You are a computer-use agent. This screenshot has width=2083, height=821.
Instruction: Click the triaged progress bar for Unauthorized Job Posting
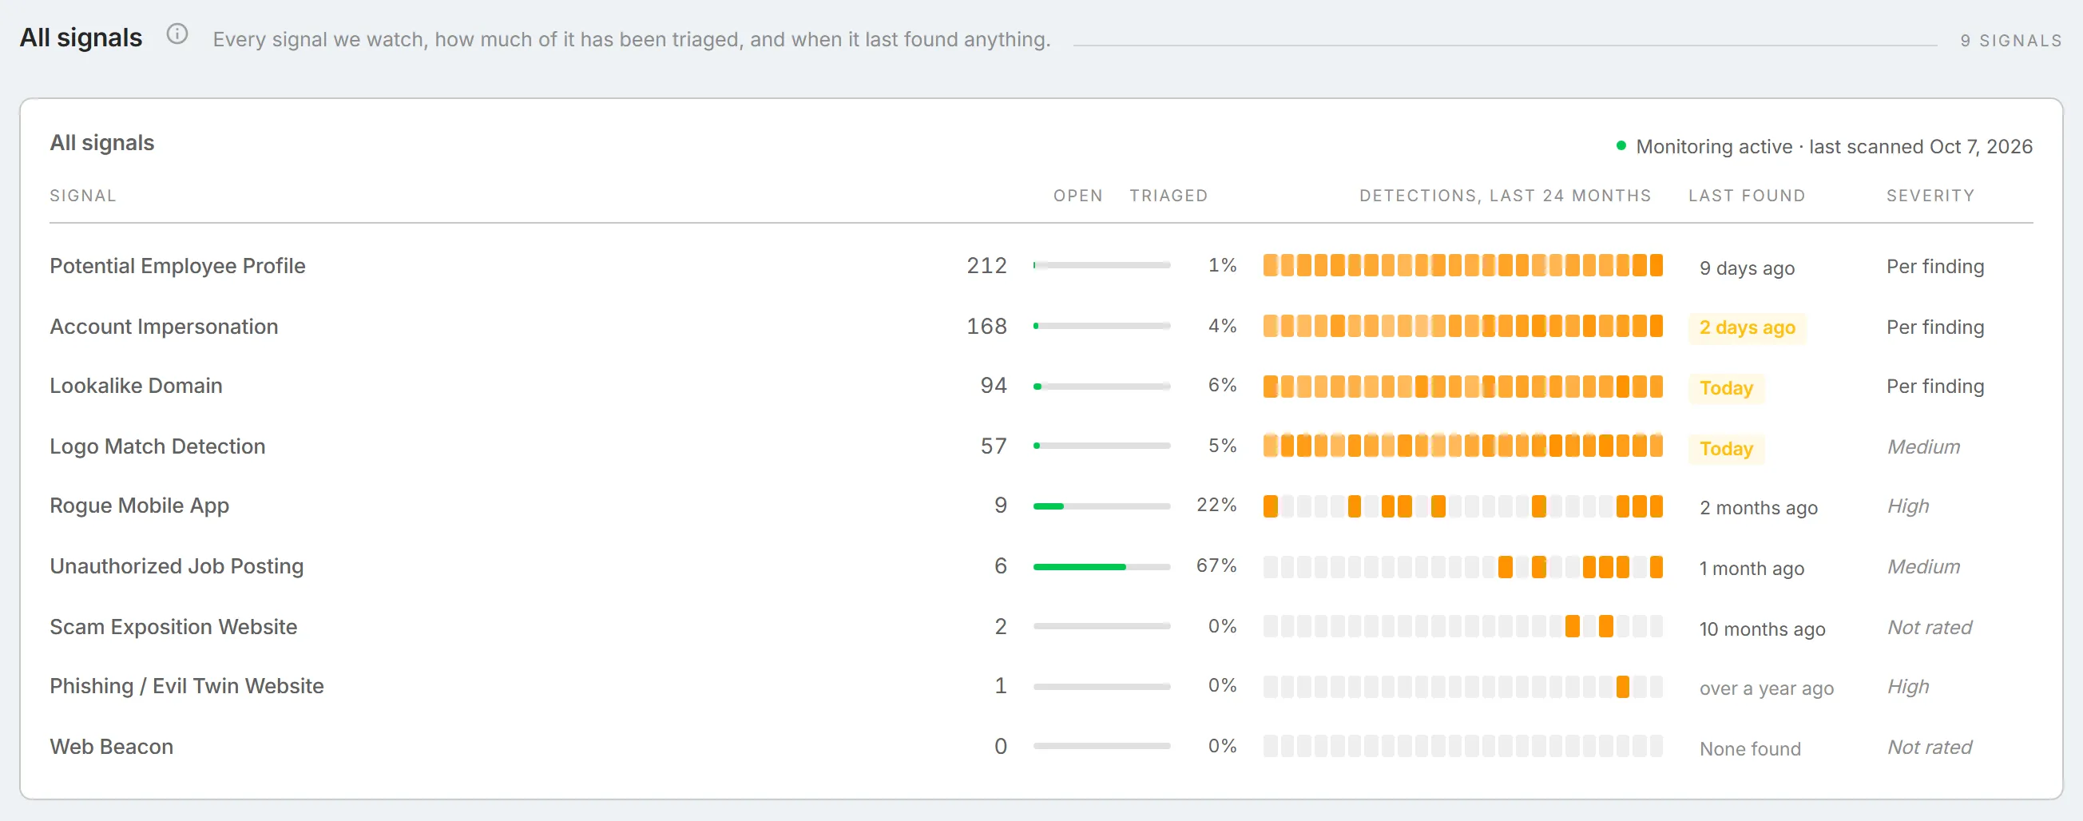pos(1101,566)
